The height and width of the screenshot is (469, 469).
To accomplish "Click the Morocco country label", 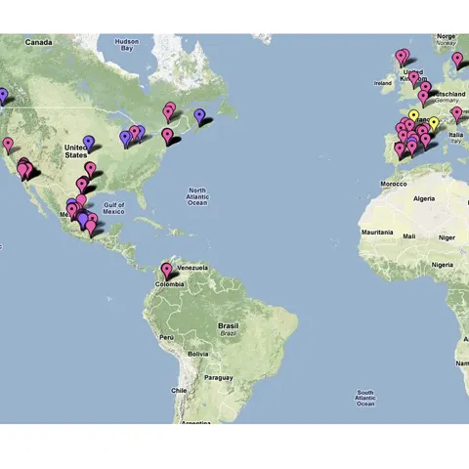I will 394,184.
